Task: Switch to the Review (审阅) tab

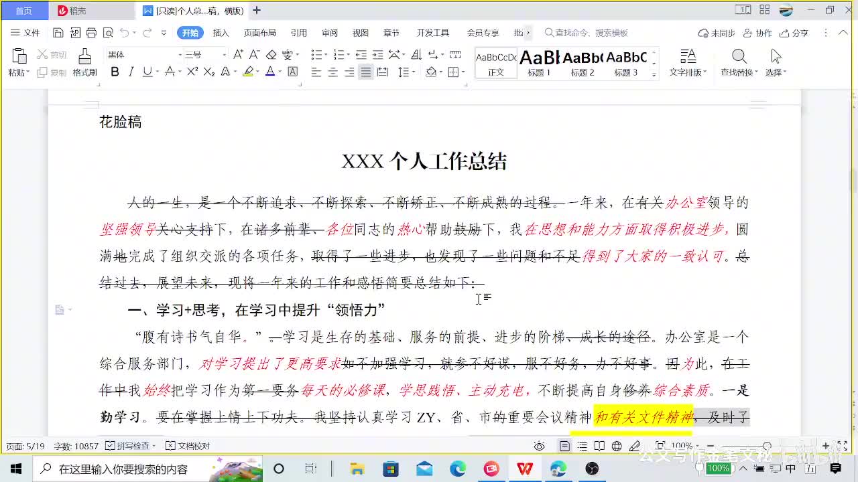Action: pyautogui.click(x=329, y=33)
